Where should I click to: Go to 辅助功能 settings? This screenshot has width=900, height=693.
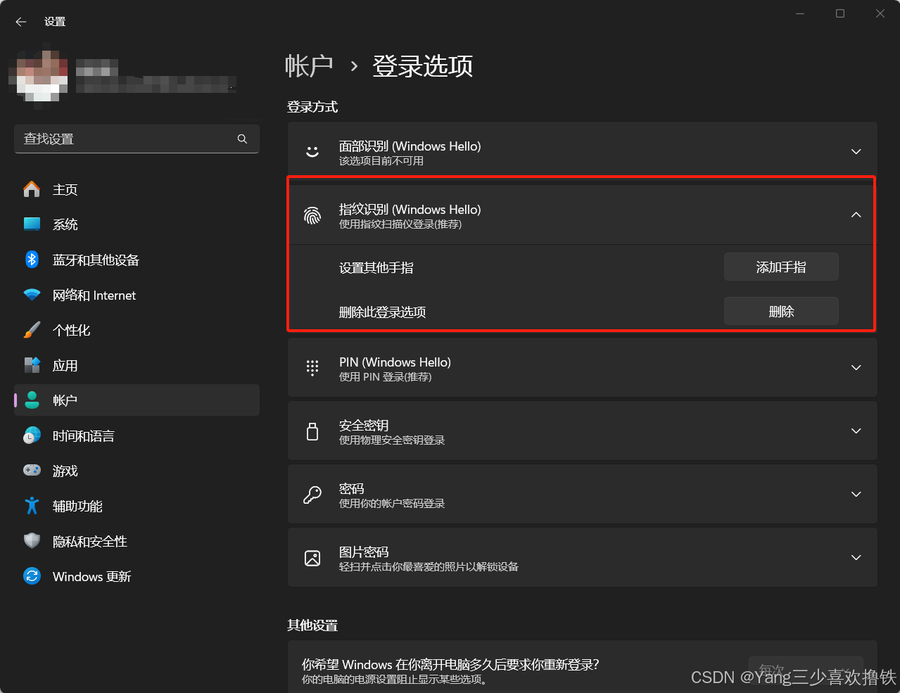(137, 506)
